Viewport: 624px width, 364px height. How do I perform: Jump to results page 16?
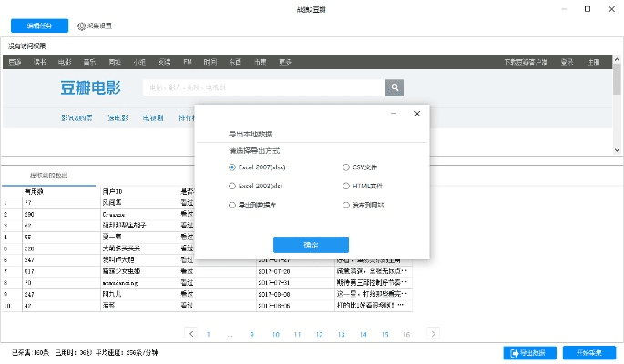pyautogui.click(x=406, y=335)
